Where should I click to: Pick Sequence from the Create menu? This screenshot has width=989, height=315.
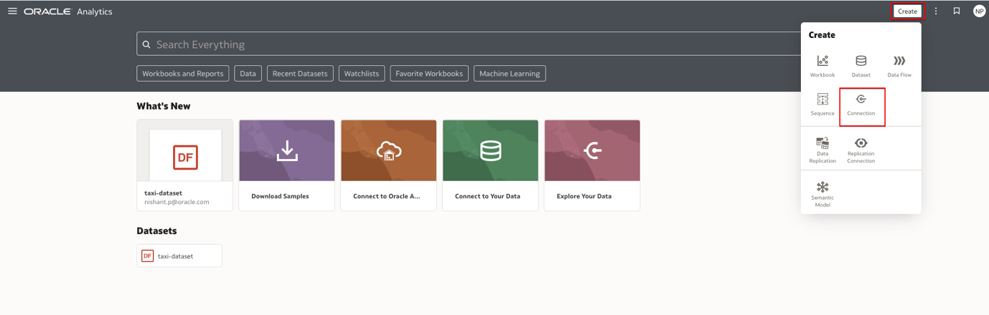click(822, 103)
